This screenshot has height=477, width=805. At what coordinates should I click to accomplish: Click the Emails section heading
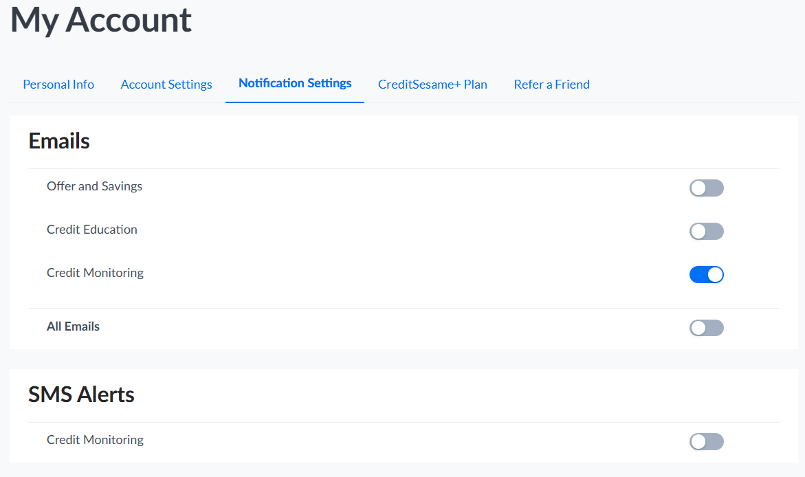[59, 141]
